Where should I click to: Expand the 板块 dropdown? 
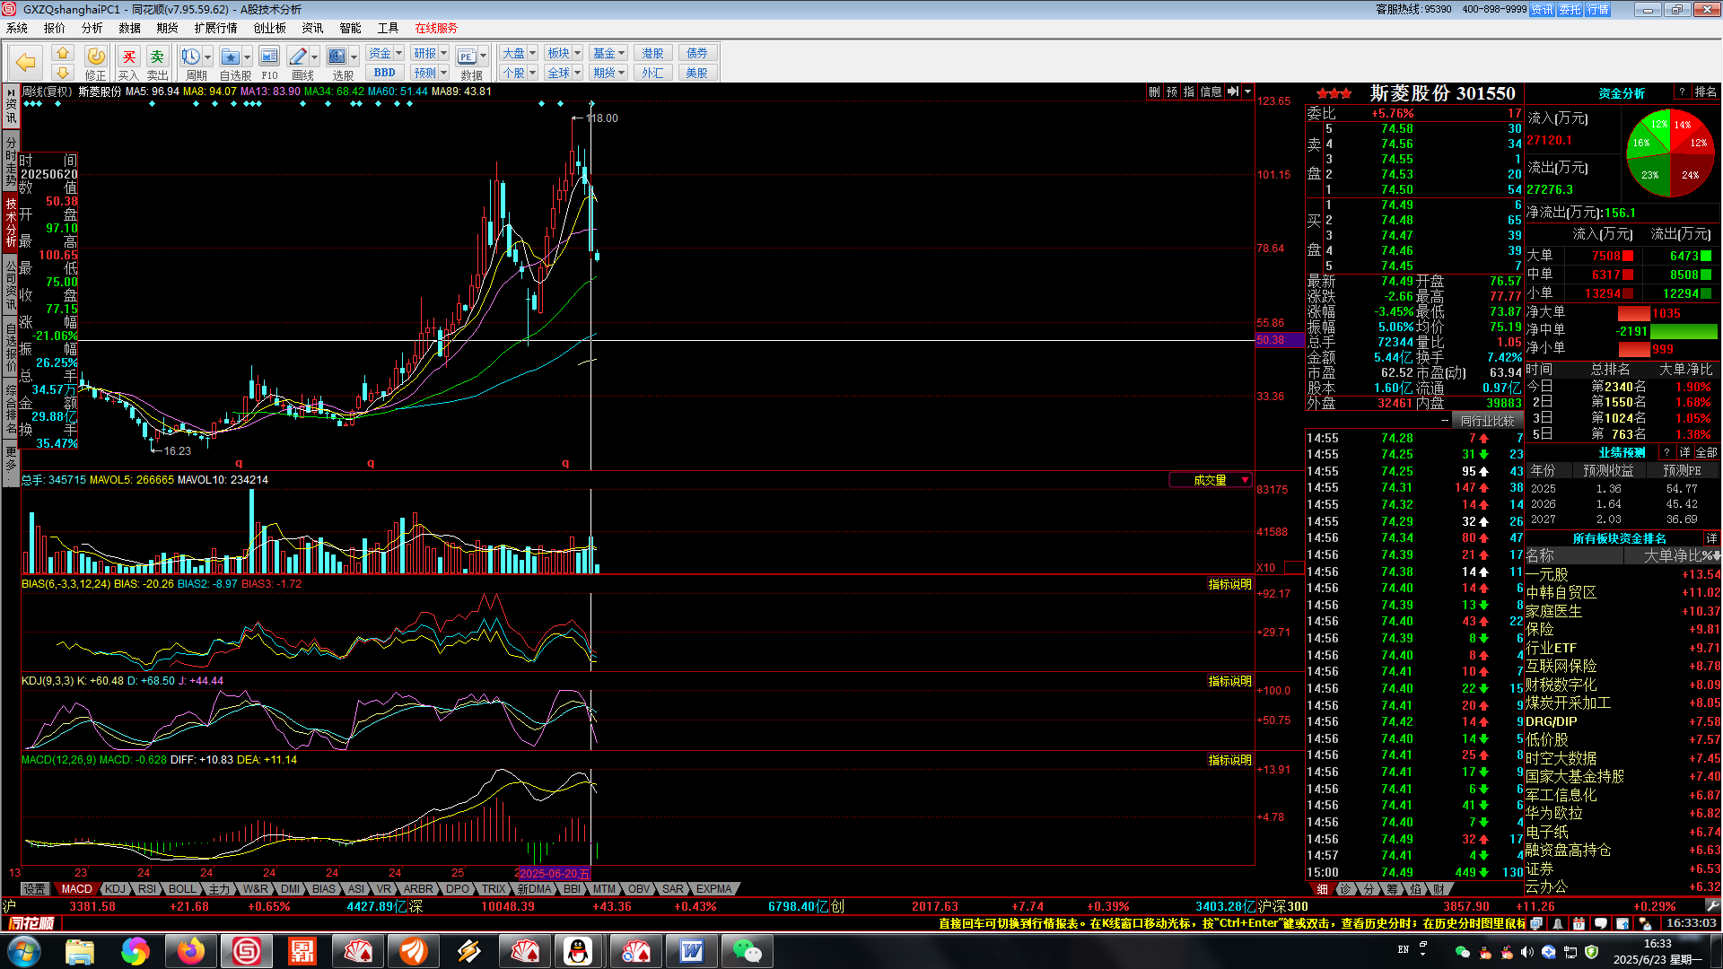pos(577,53)
